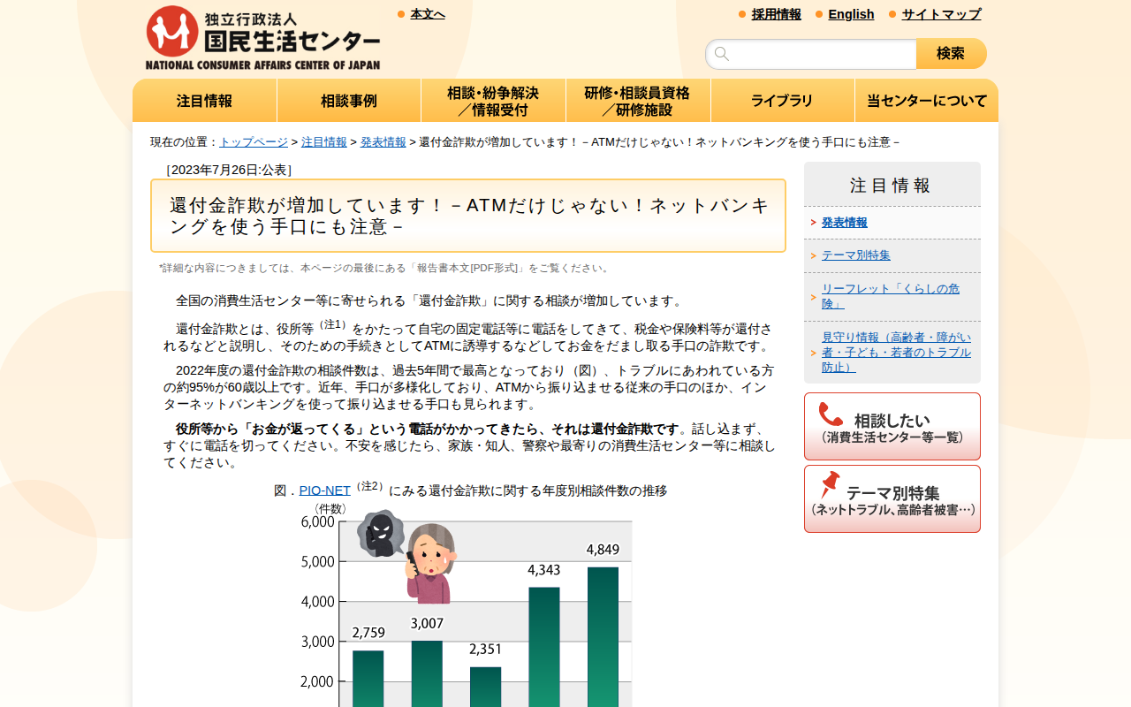Click the PDF report note below title
Image resolution: width=1131 pixels, height=707 pixels.
click(385, 268)
